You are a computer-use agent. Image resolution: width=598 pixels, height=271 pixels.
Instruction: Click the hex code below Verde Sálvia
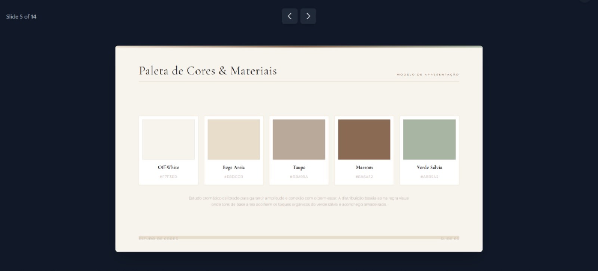click(429, 177)
